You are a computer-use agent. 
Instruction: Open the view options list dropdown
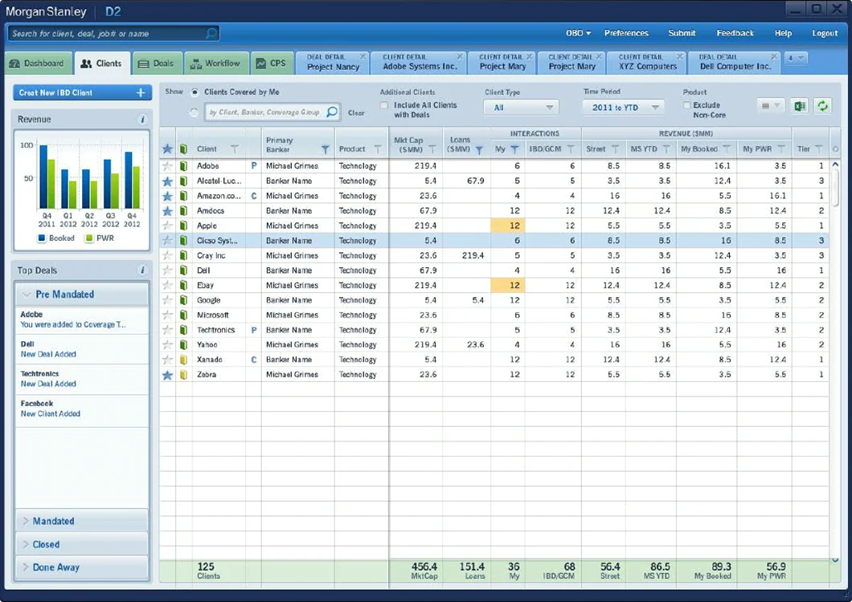point(771,106)
